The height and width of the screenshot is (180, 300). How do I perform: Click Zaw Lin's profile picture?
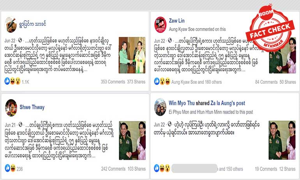(161, 25)
